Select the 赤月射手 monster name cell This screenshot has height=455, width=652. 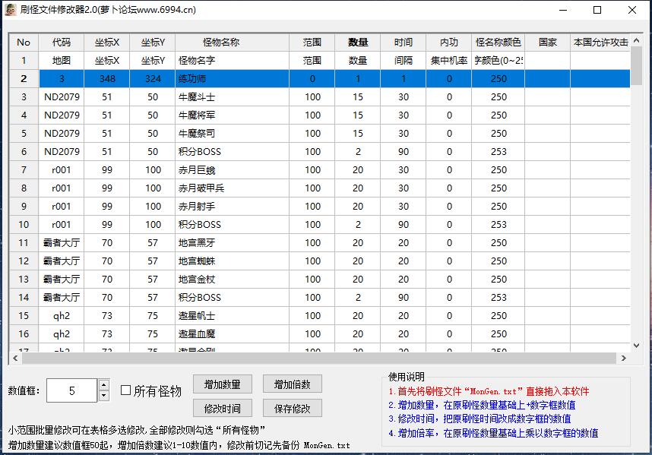tap(232, 207)
